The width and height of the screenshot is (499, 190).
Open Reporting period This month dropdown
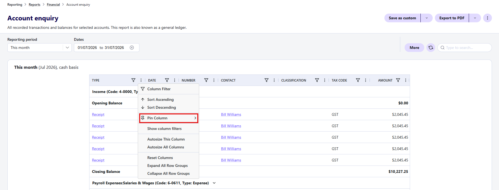pyautogui.click(x=40, y=48)
